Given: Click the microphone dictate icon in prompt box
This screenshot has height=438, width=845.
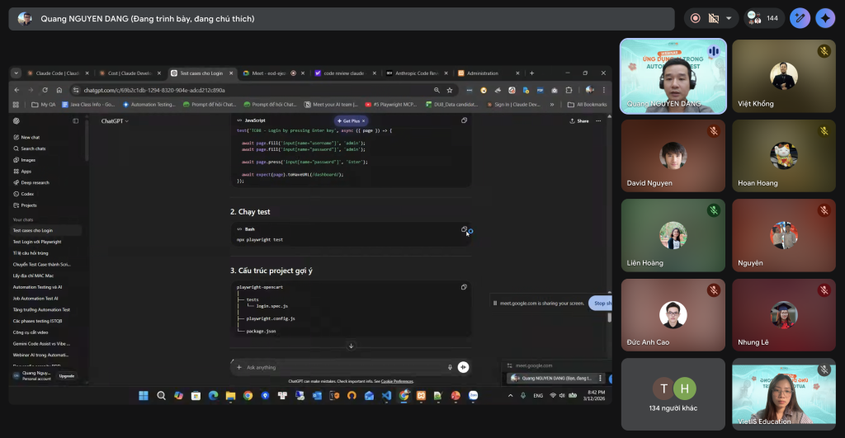Looking at the screenshot, I should pos(450,367).
